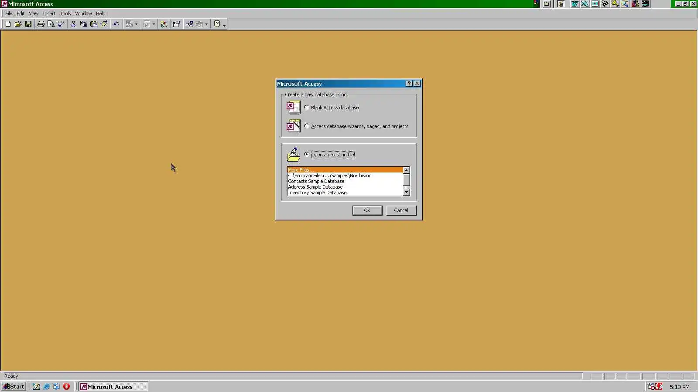Click the Properties toolbar icon
This screenshot has width=698, height=392.
click(176, 24)
